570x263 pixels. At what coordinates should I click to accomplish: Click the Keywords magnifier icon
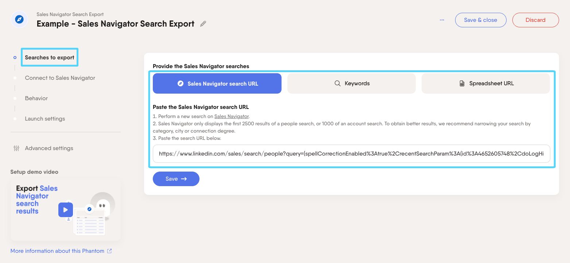click(x=337, y=83)
